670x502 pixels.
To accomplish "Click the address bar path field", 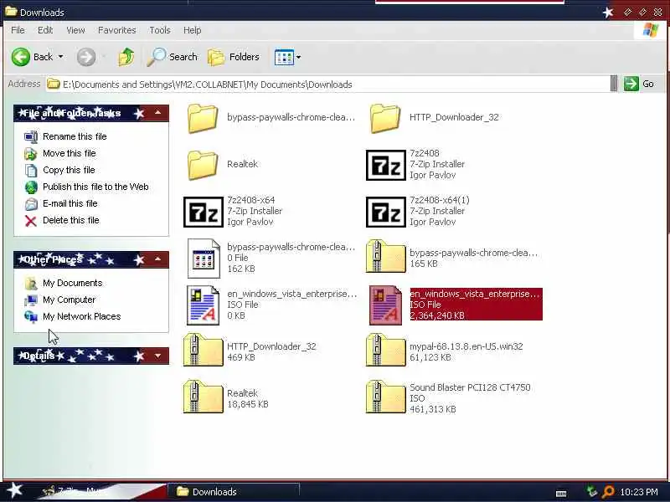I will click(x=329, y=85).
